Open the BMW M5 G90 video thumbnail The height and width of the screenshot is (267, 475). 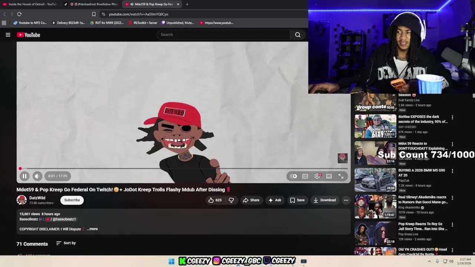(375, 180)
